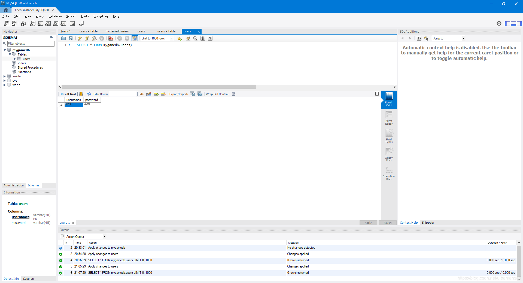Image resolution: width=523 pixels, height=283 pixels.
Task: Collapse the Tables folder node
Action: click(x=10, y=54)
